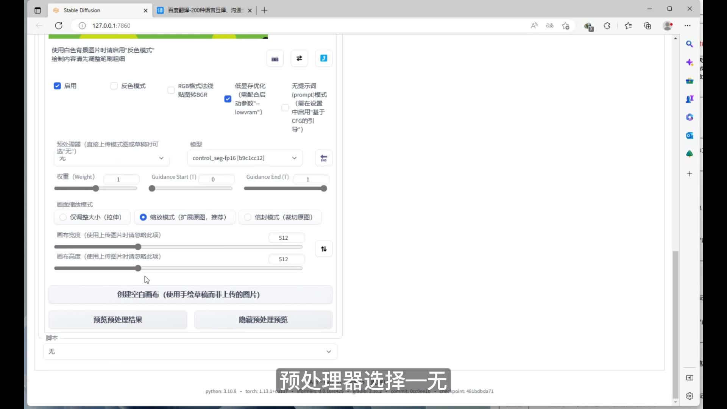Click the webcam camera icon button
Screen dimensions: 727x409
(275, 59)
